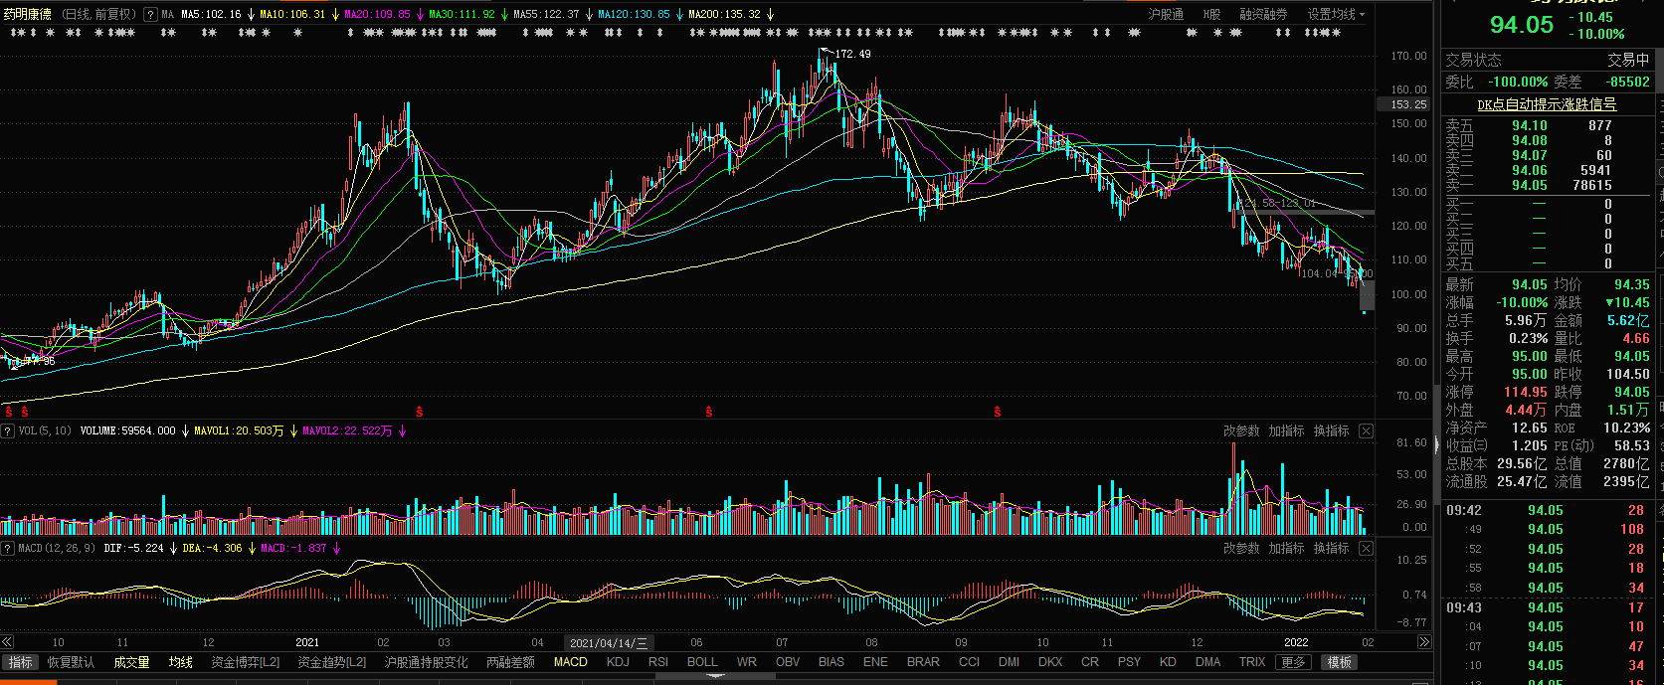The width and height of the screenshot is (1664, 685).
Task: Click the arrow after DIF:-5.224
Action: click(x=173, y=548)
